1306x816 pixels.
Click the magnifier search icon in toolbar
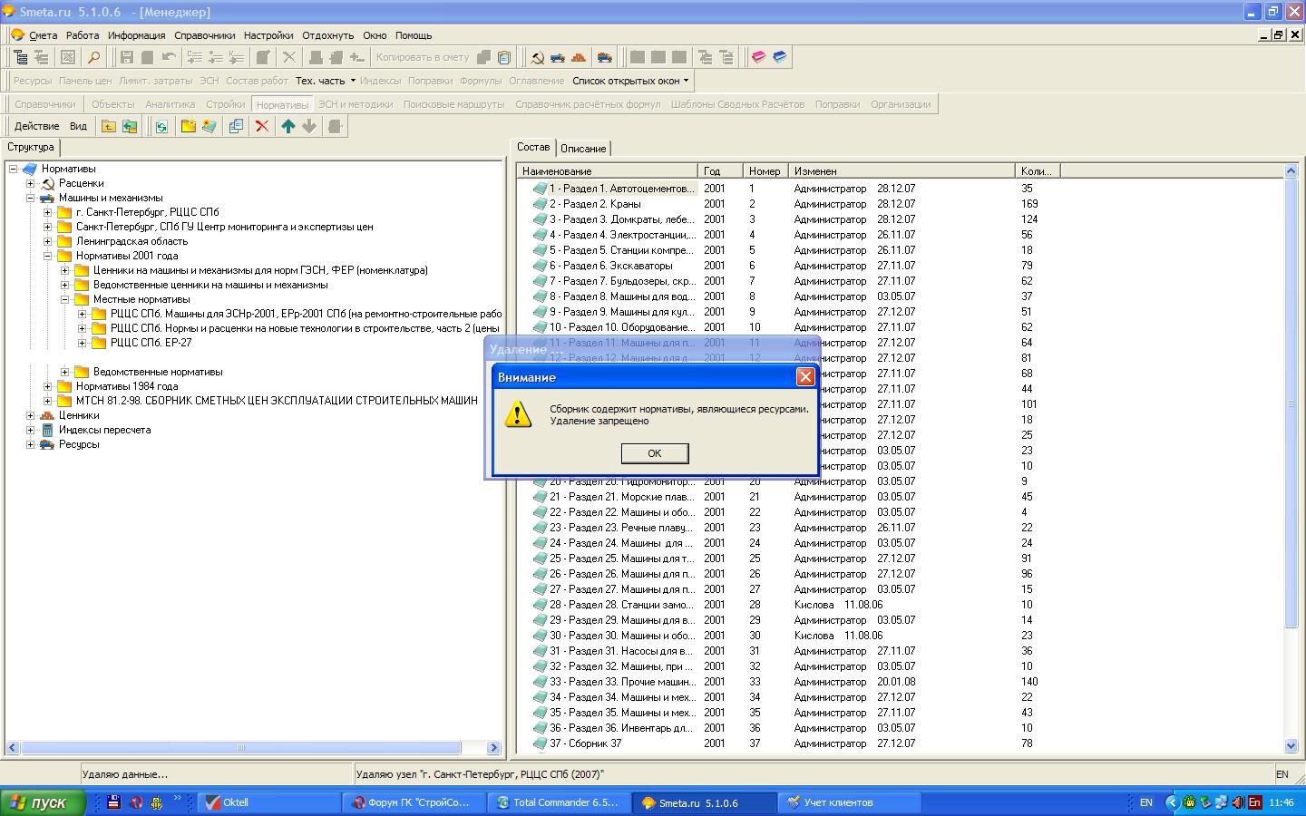coord(93,57)
